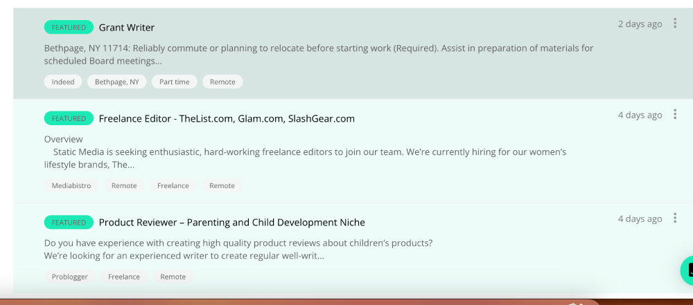This screenshot has height=305, width=693.
Task: Open the Freelance Editor listing's three-dot menu
Action: click(675, 115)
